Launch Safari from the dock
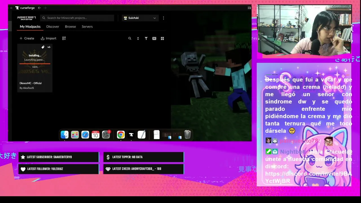The image size is (361, 203). pyautogui.click(x=85, y=135)
